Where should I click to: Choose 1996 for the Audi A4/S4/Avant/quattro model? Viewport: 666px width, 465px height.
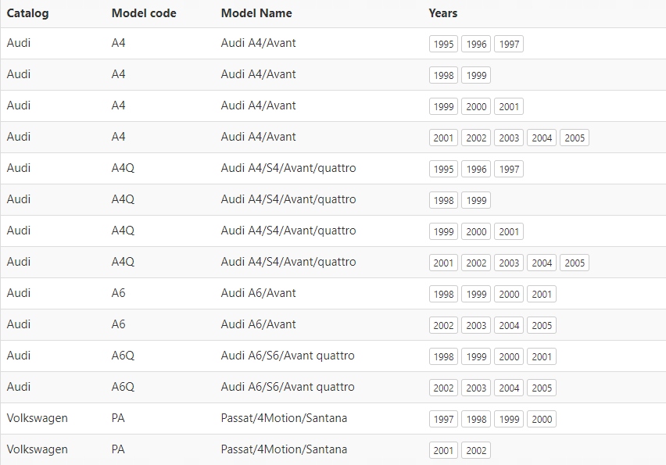[x=476, y=170]
